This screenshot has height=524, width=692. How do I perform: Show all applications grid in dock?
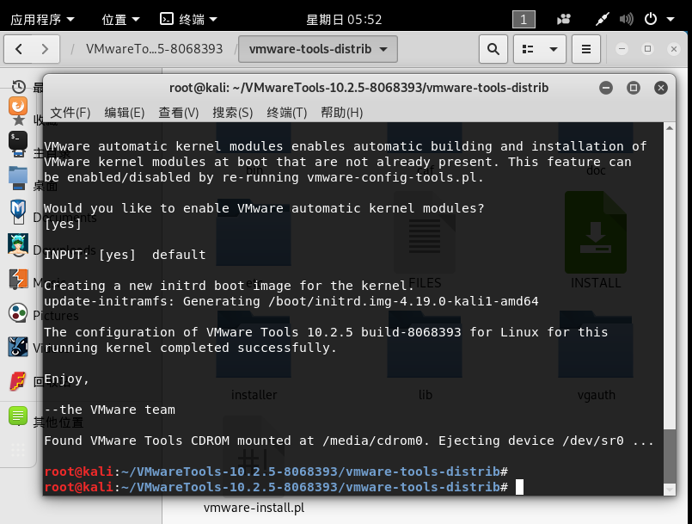tap(18, 450)
